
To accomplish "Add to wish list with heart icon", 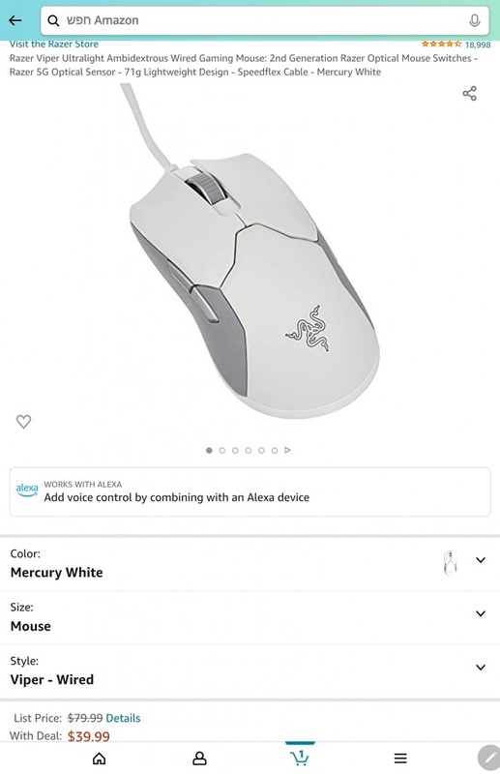I will point(23,421).
